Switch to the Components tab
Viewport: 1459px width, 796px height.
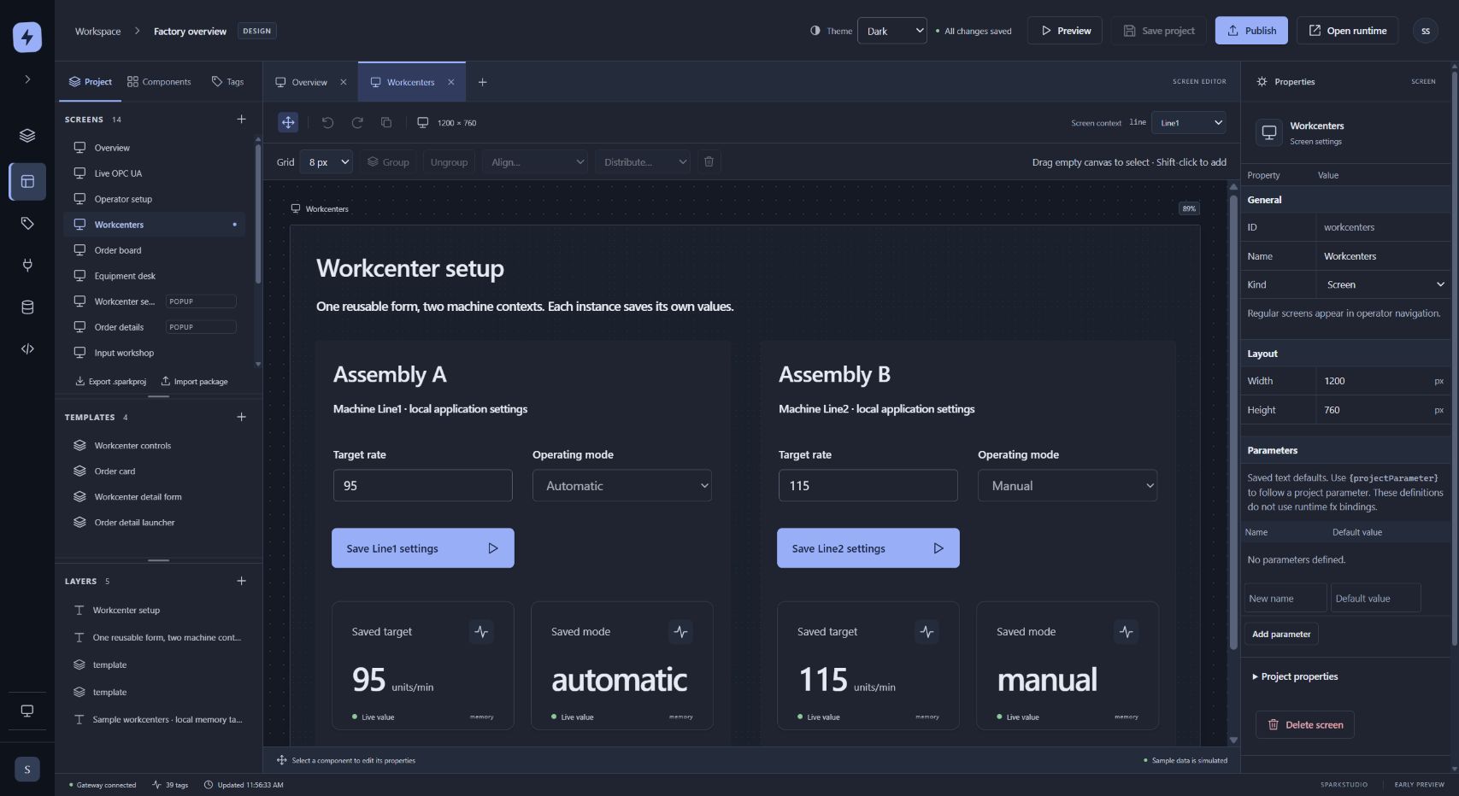[x=159, y=82]
